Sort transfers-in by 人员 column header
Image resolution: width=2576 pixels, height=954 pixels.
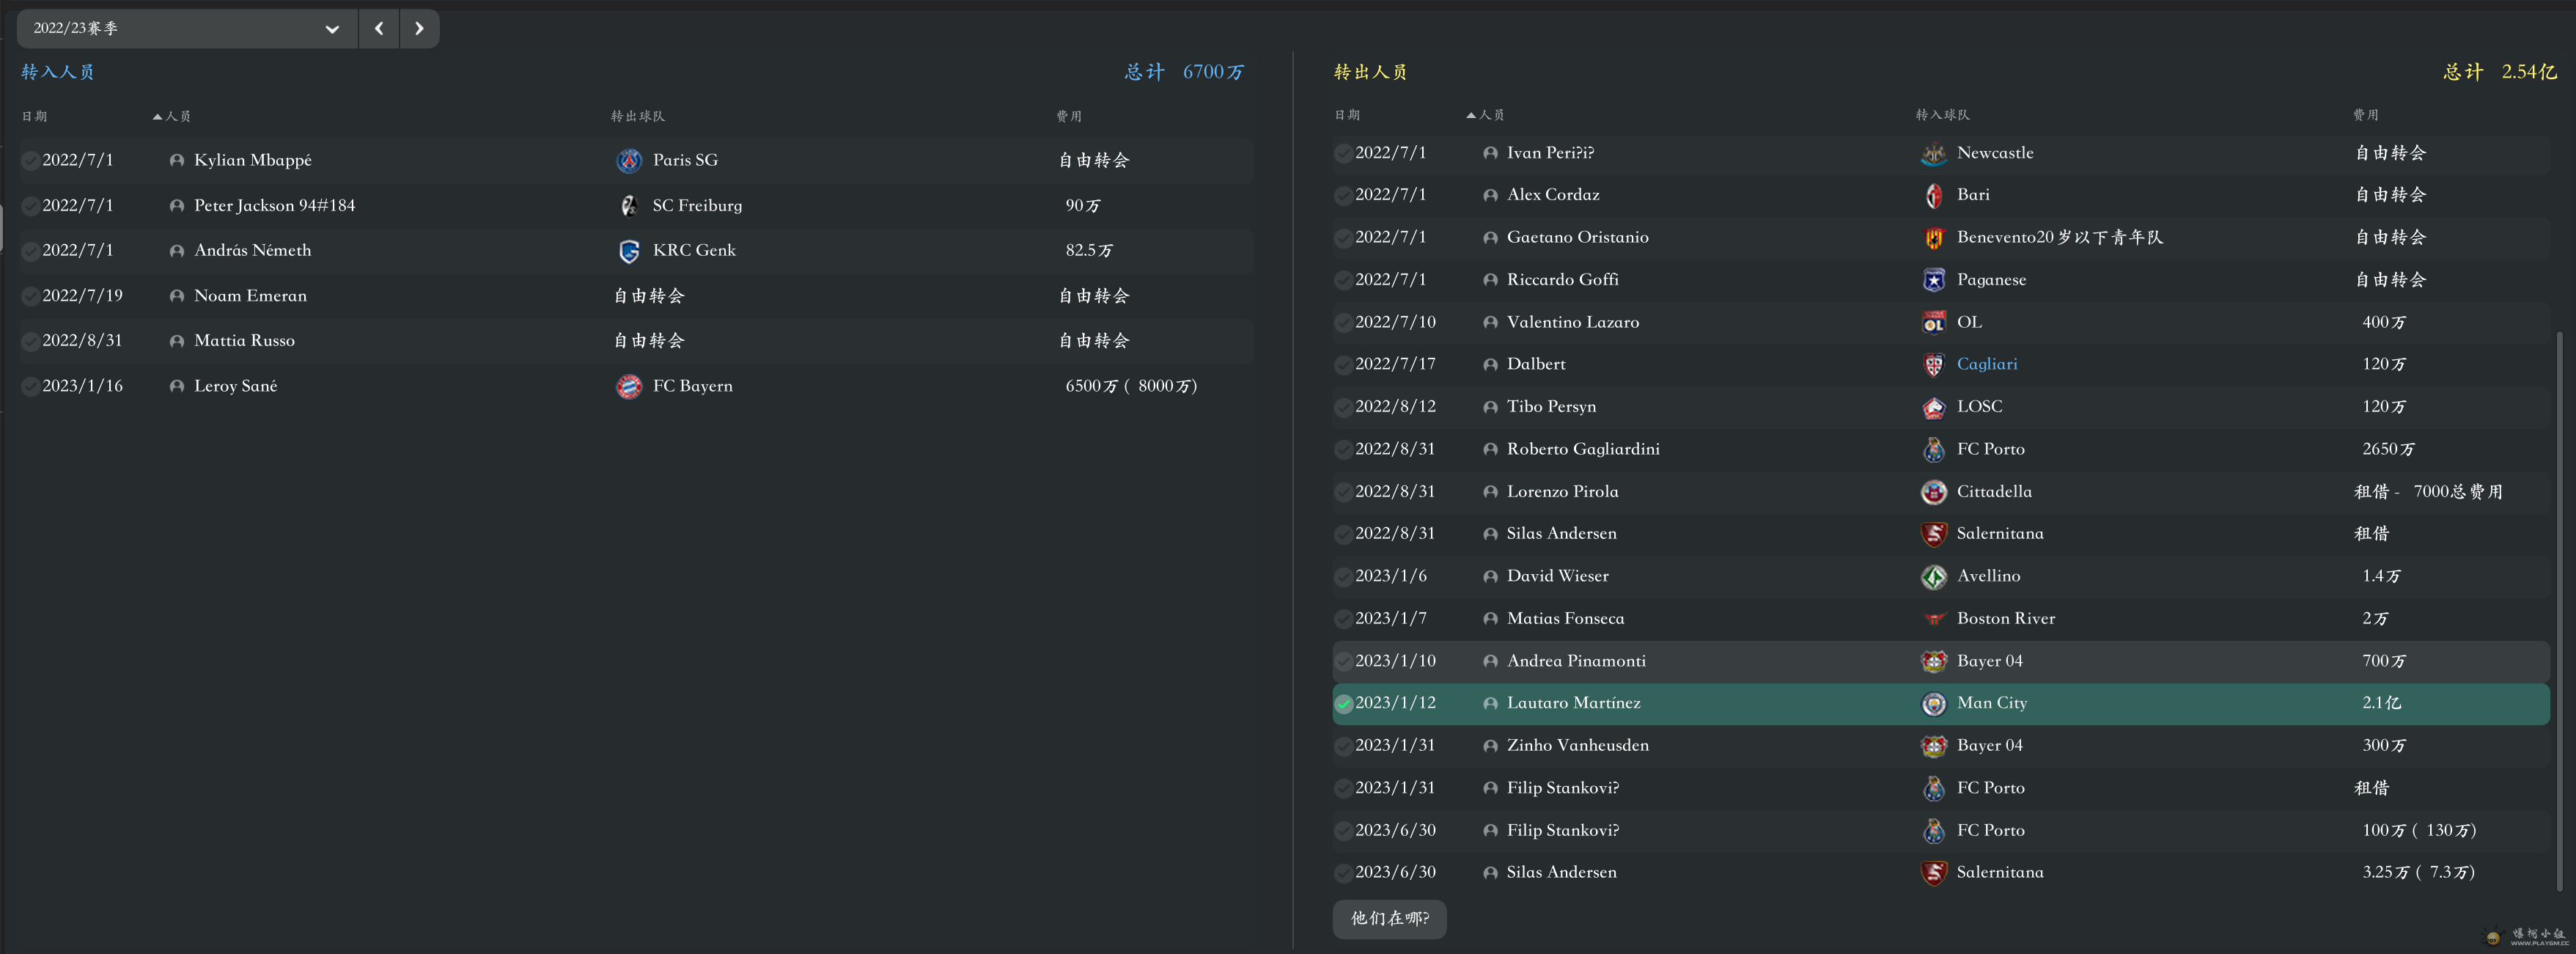(x=172, y=117)
